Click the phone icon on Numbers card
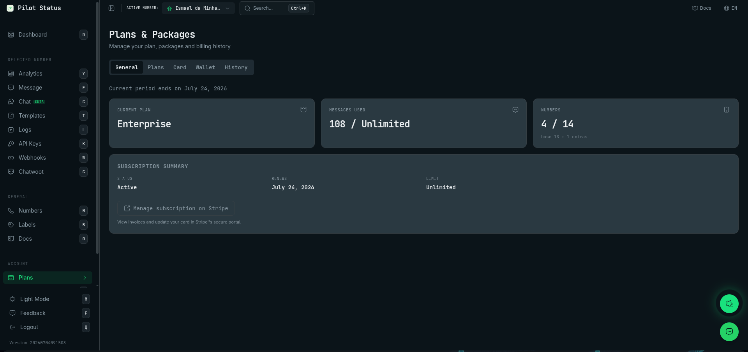 pyautogui.click(x=727, y=110)
